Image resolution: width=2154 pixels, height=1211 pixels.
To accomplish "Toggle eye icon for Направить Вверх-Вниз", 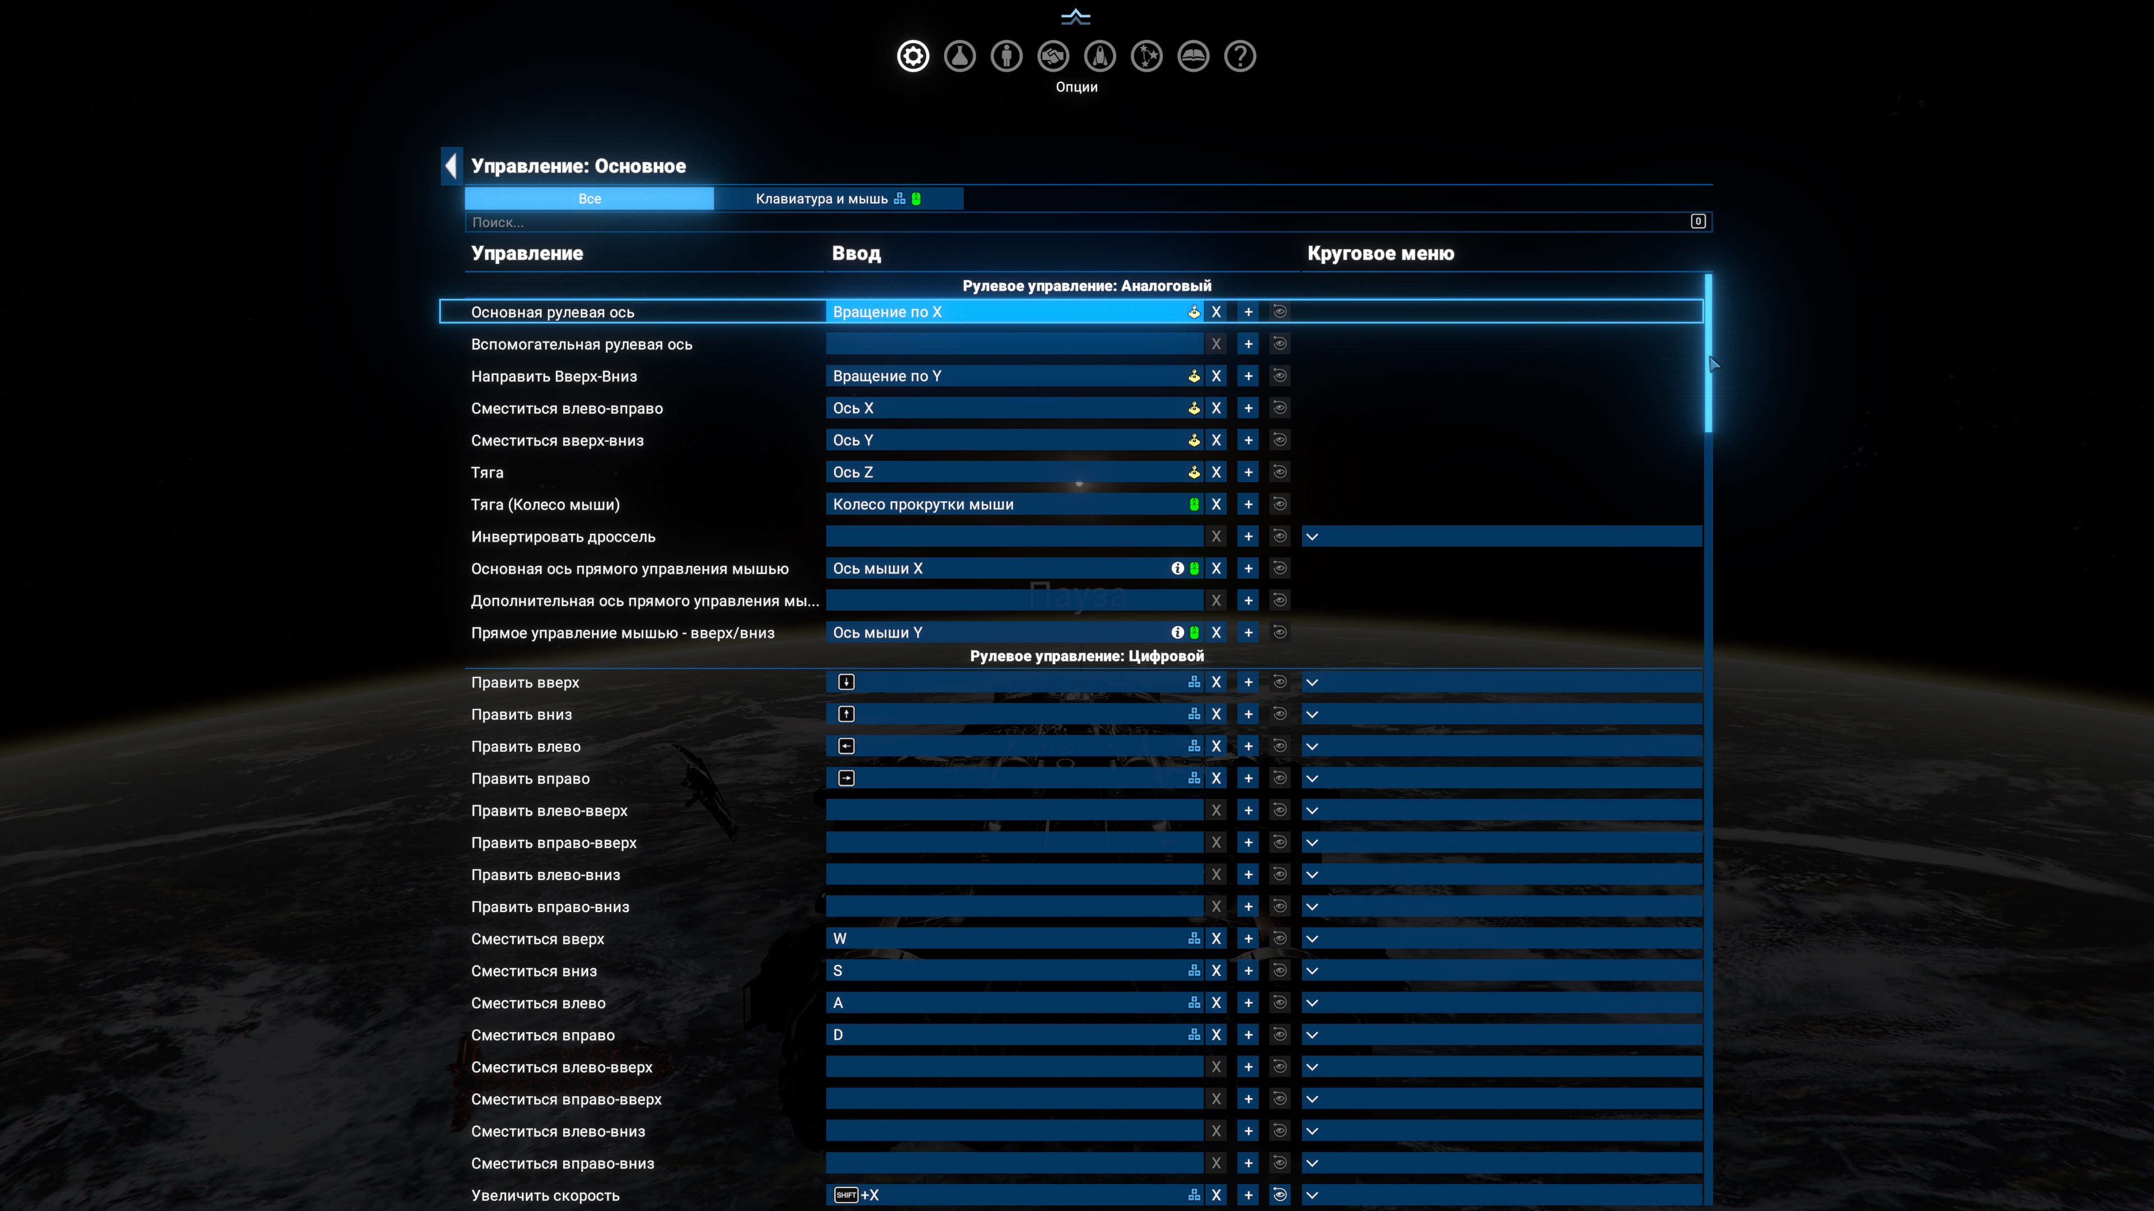I will click(x=1279, y=376).
